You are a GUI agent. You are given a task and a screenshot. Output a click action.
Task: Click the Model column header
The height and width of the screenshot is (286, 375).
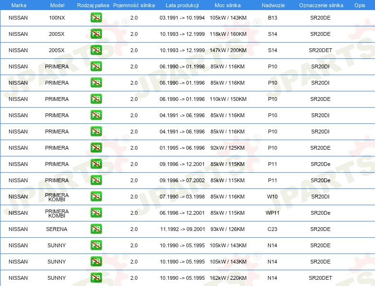(x=57, y=5)
